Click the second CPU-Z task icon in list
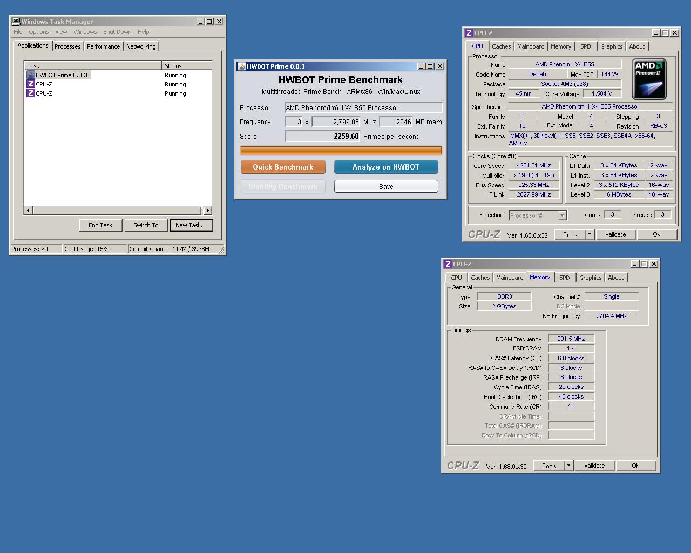691x553 pixels. [31, 93]
